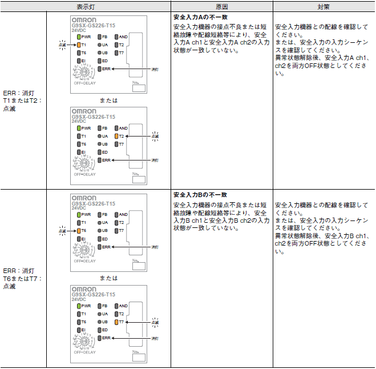This screenshot has width=376, height=369.
Task: Click ERR lamp in the topmost device diagram
Action: coord(99,69)
